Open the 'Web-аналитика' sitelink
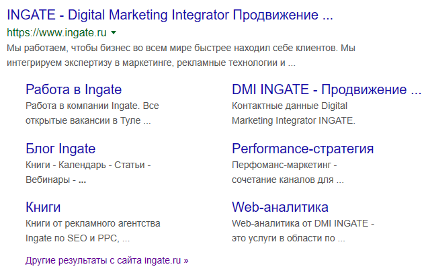The image size is (426, 277). [280, 207]
